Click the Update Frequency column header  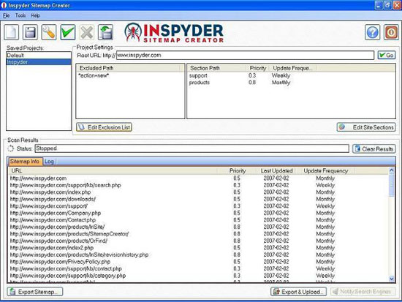pyautogui.click(x=325, y=171)
